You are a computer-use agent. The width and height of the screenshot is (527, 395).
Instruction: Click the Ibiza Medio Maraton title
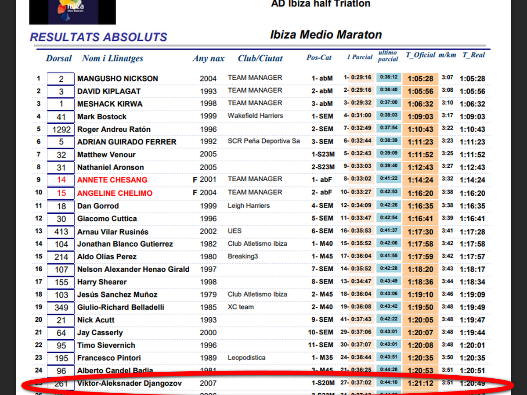click(326, 35)
